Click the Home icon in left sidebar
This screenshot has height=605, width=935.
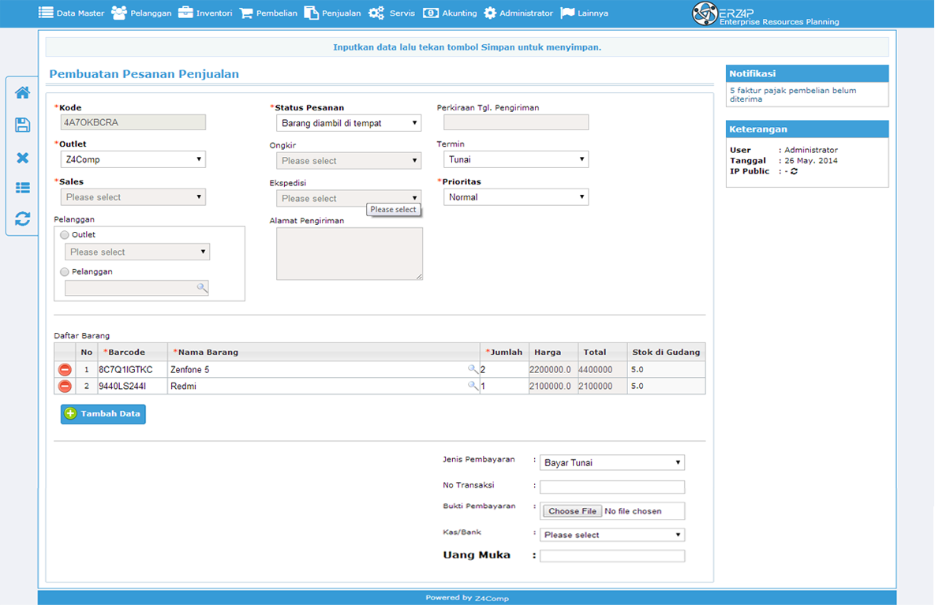(23, 92)
